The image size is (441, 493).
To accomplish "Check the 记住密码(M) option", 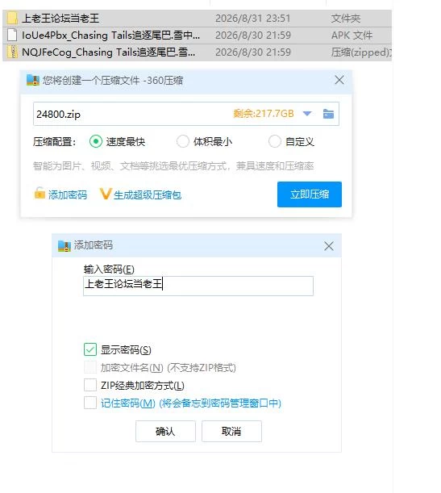I will (90, 403).
